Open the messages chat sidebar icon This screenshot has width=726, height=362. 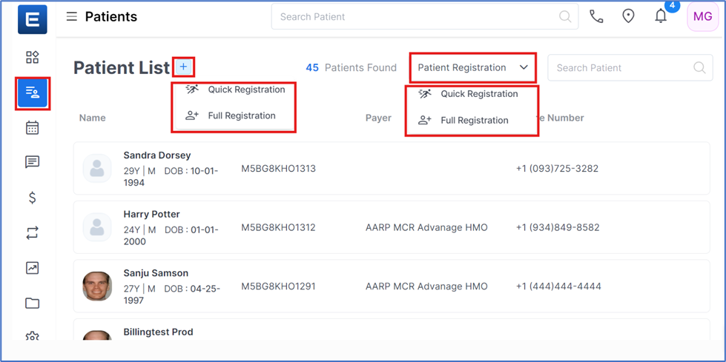[32, 162]
